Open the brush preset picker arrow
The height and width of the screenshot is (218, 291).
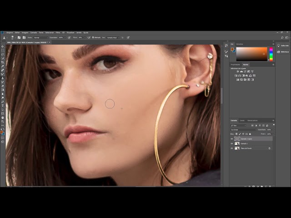tap(15, 38)
